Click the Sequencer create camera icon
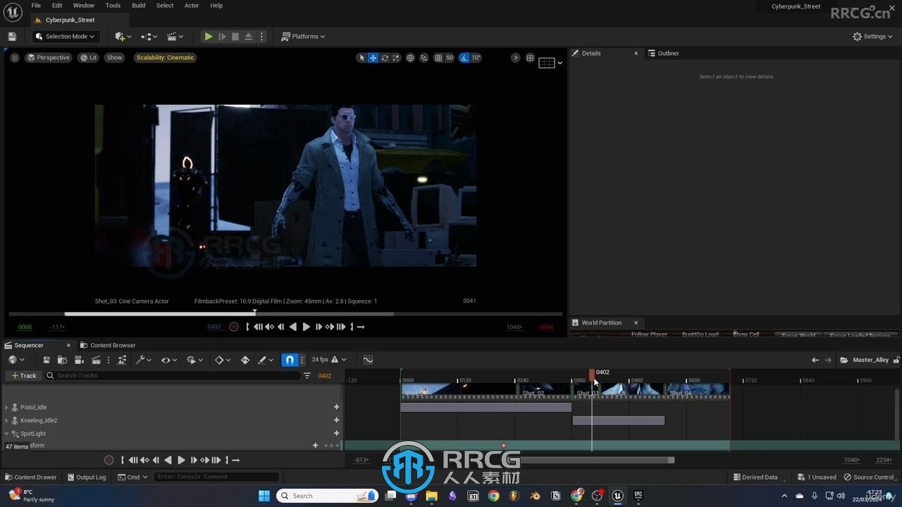 coord(79,360)
